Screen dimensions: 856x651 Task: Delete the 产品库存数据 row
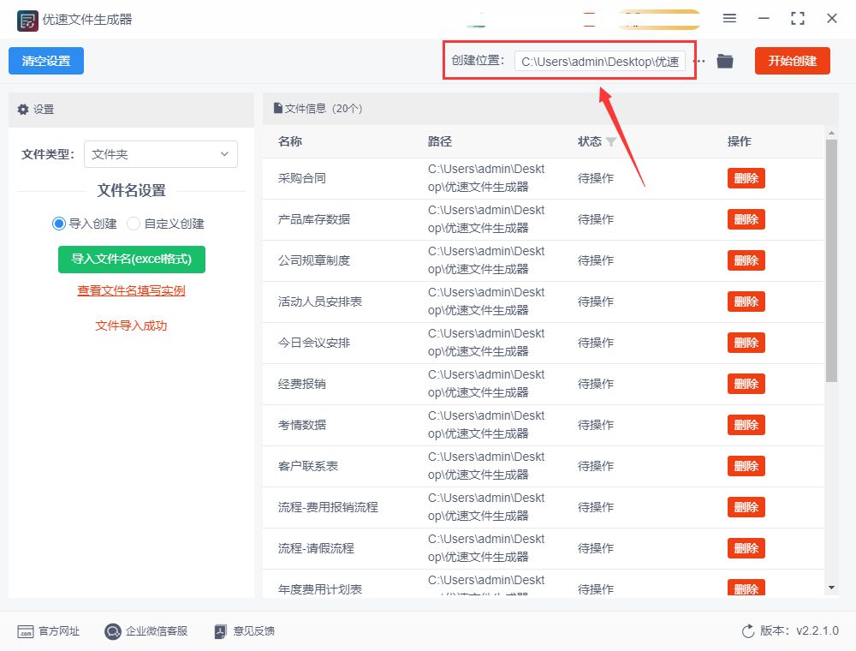click(x=746, y=219)
